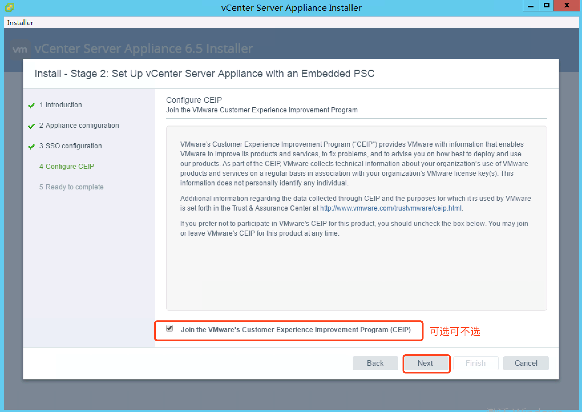Select step 2 Appliance configuration
Screen dimensions: 582x412
click(x=79, y=126)
